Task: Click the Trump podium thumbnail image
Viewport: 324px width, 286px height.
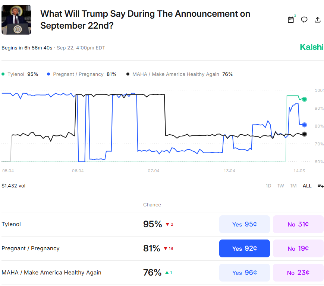Action: (x=16, y=20)
